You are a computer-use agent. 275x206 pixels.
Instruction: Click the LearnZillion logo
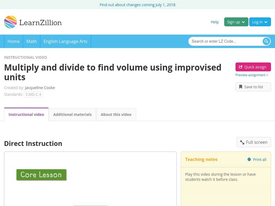click(33, 22)
